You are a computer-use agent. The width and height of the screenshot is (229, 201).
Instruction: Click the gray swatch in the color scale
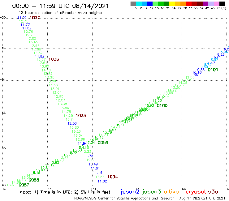133,4
